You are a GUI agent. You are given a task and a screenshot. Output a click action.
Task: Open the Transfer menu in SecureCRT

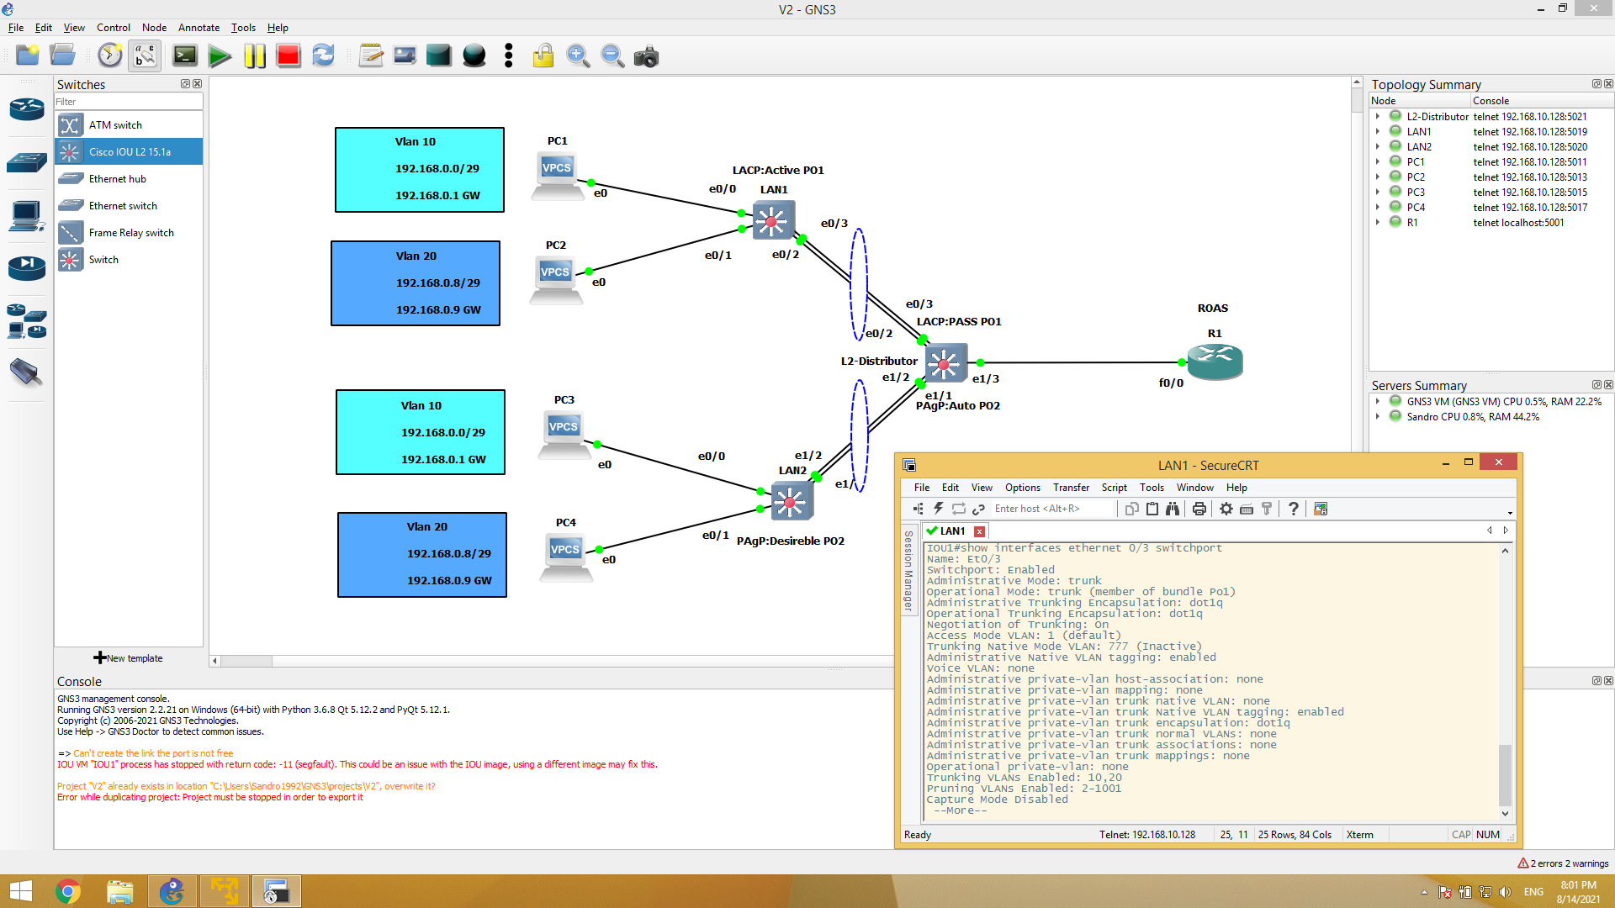(x=1070, y=488)
